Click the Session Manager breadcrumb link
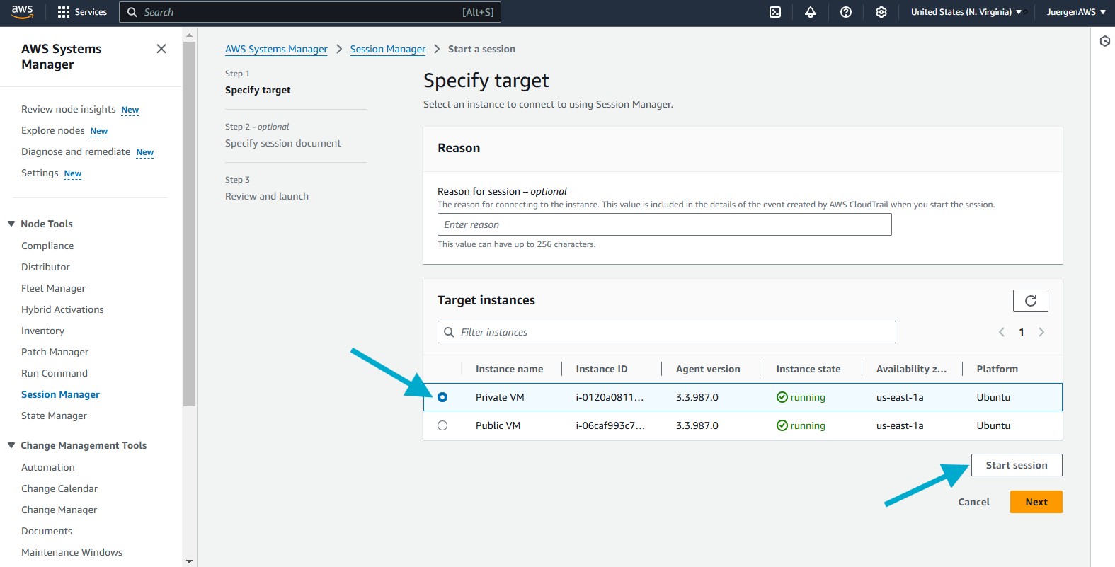This screenshot has width=1115, height=567. [x=387, y=49]
